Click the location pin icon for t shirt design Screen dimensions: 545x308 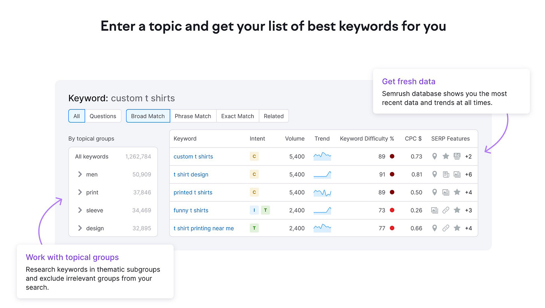pos(434,174)
